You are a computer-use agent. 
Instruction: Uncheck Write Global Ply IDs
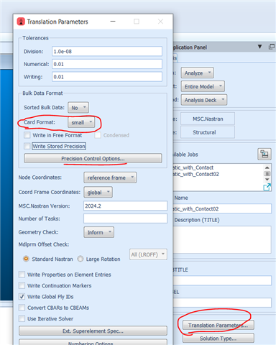click(22, 297)
